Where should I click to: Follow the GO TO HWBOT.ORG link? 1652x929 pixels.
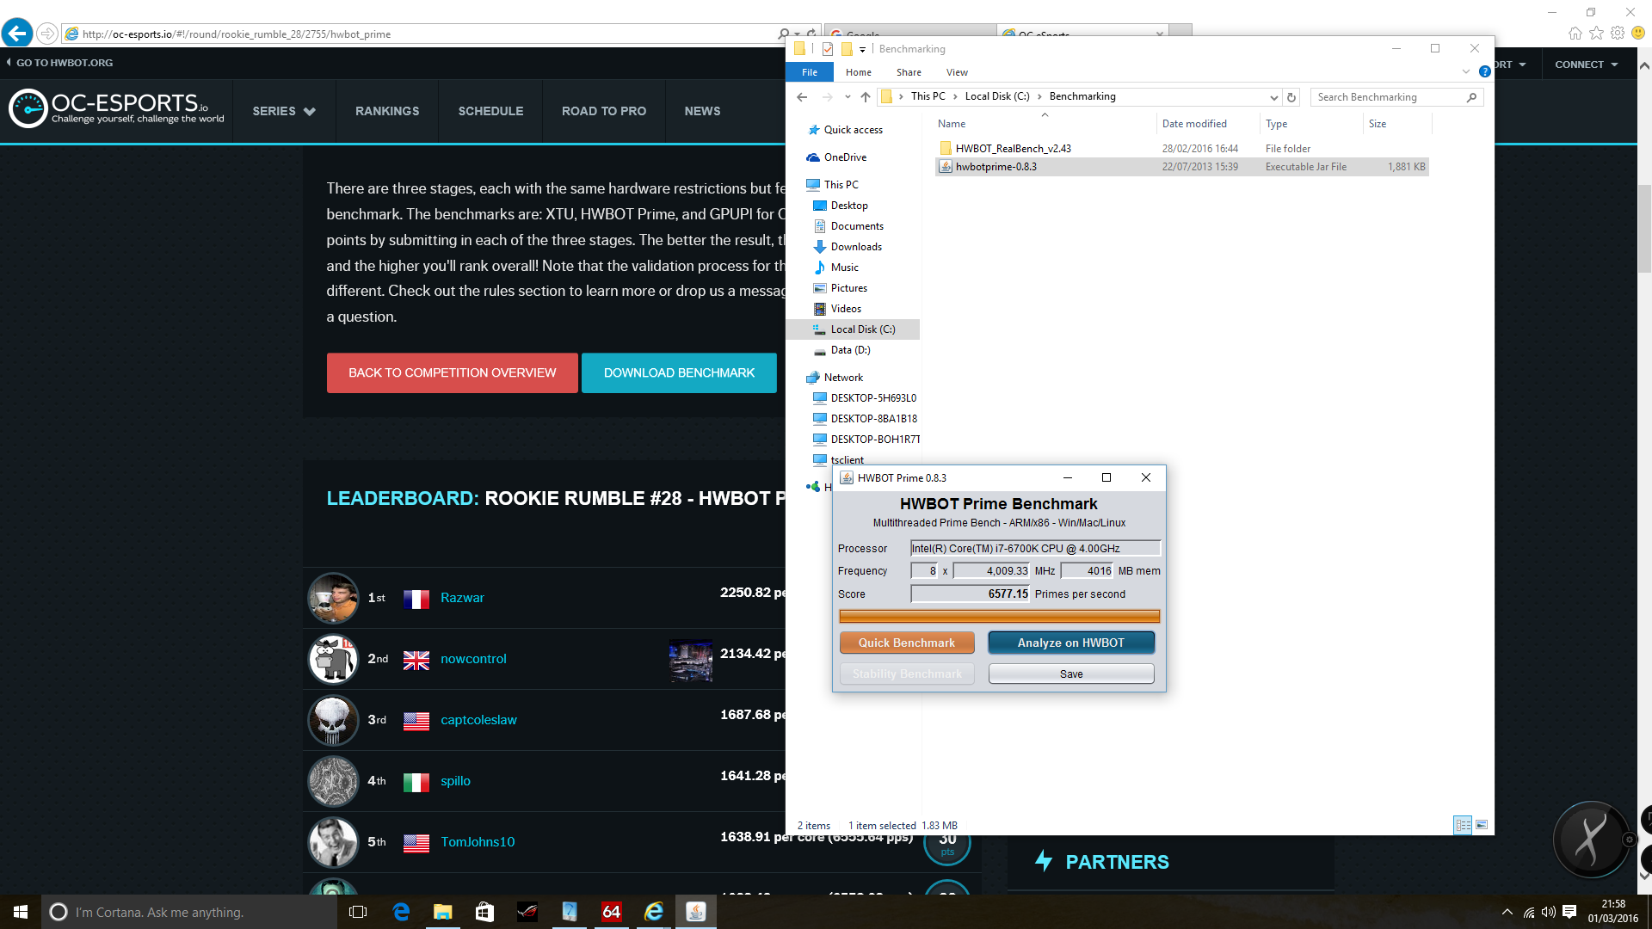click(59, 63)
